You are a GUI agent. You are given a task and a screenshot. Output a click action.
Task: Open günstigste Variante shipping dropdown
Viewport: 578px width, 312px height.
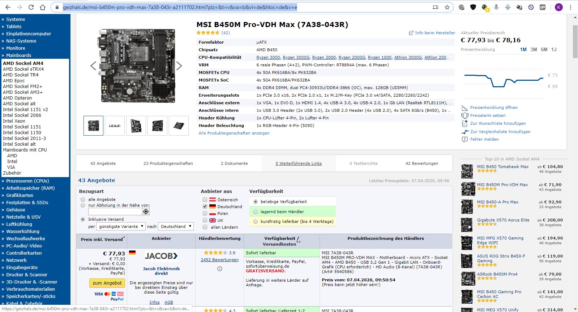coord(121,227)
